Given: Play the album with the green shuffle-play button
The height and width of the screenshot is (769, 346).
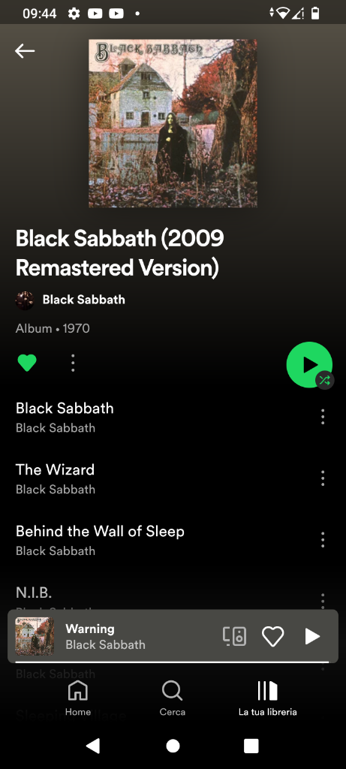Looking at the screenshot, I should click(309, 365).
